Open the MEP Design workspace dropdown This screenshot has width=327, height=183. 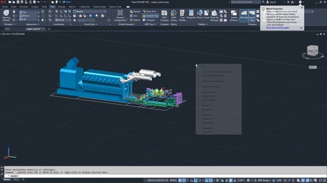(x=264, y=180)
